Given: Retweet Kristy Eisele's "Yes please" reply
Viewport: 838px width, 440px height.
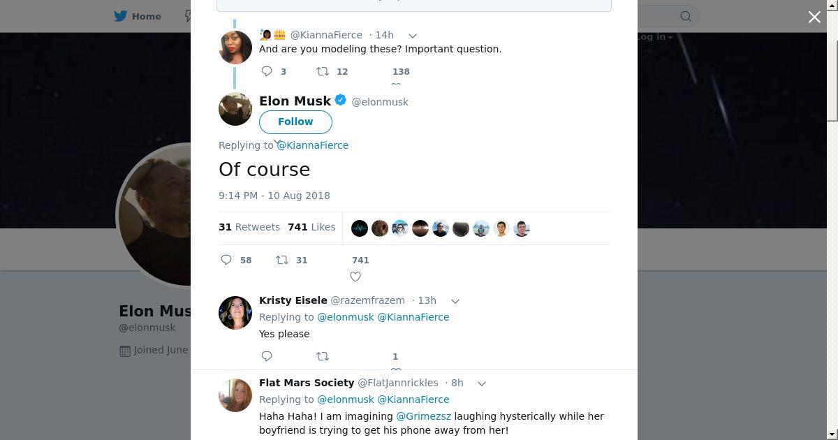Looking at the screenshot, I should (323, 356).
